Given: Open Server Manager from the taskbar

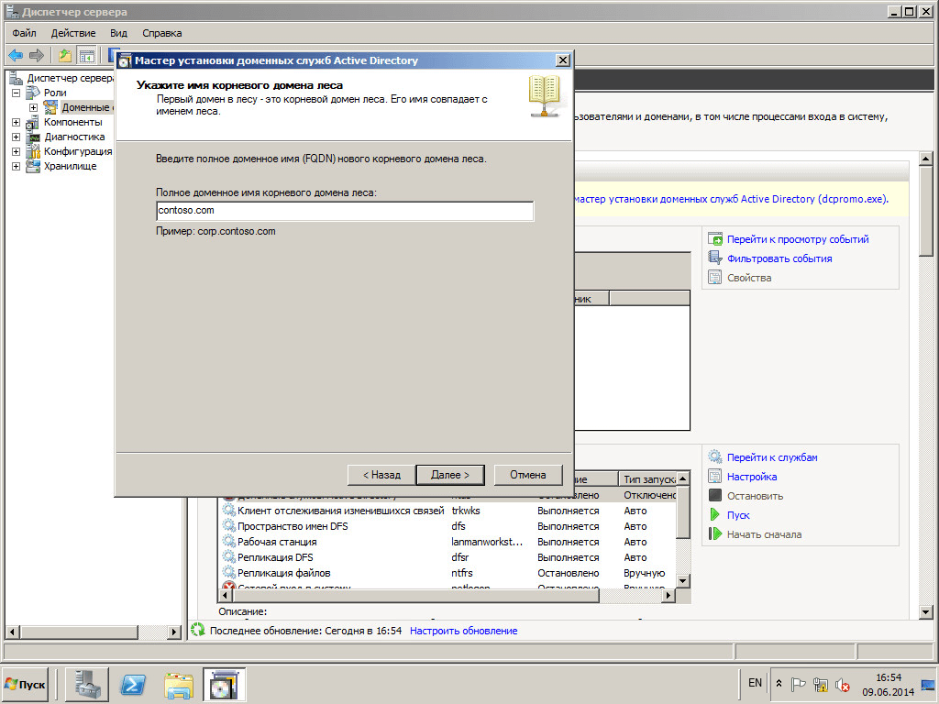Looking at the screenshot, I should pos(86,684).
